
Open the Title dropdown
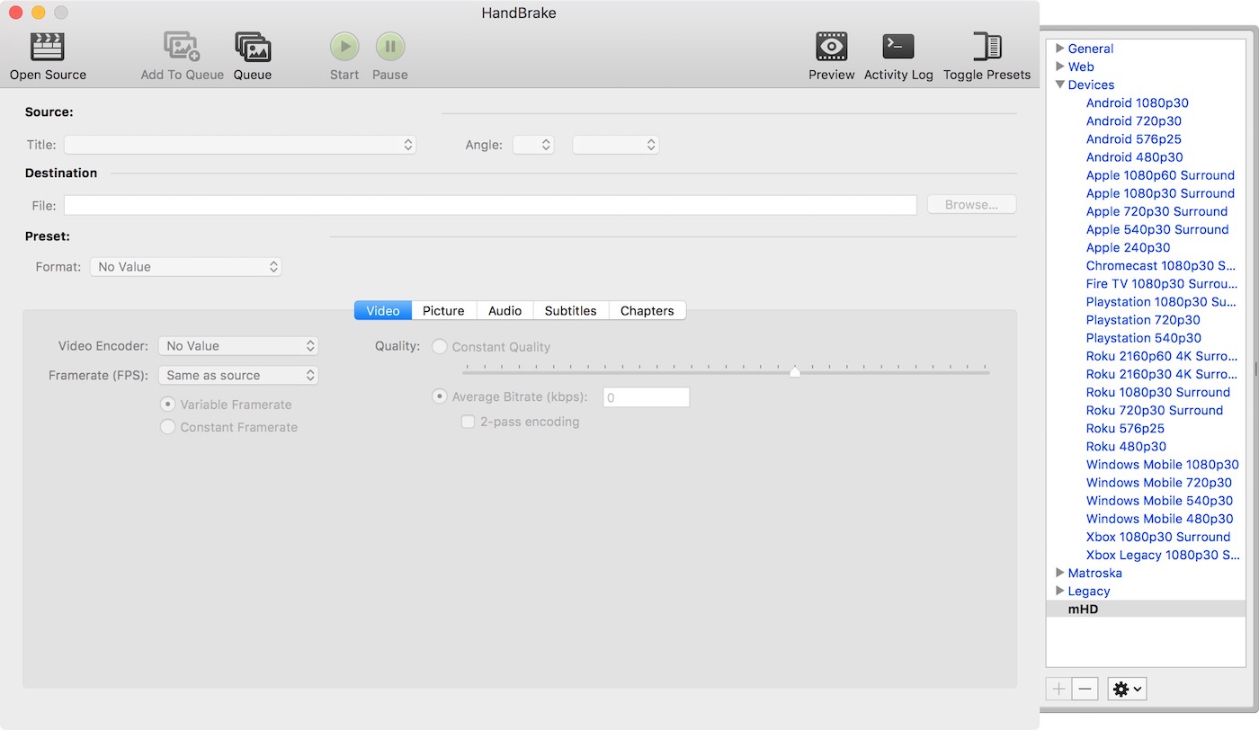(x=240, y=145)
